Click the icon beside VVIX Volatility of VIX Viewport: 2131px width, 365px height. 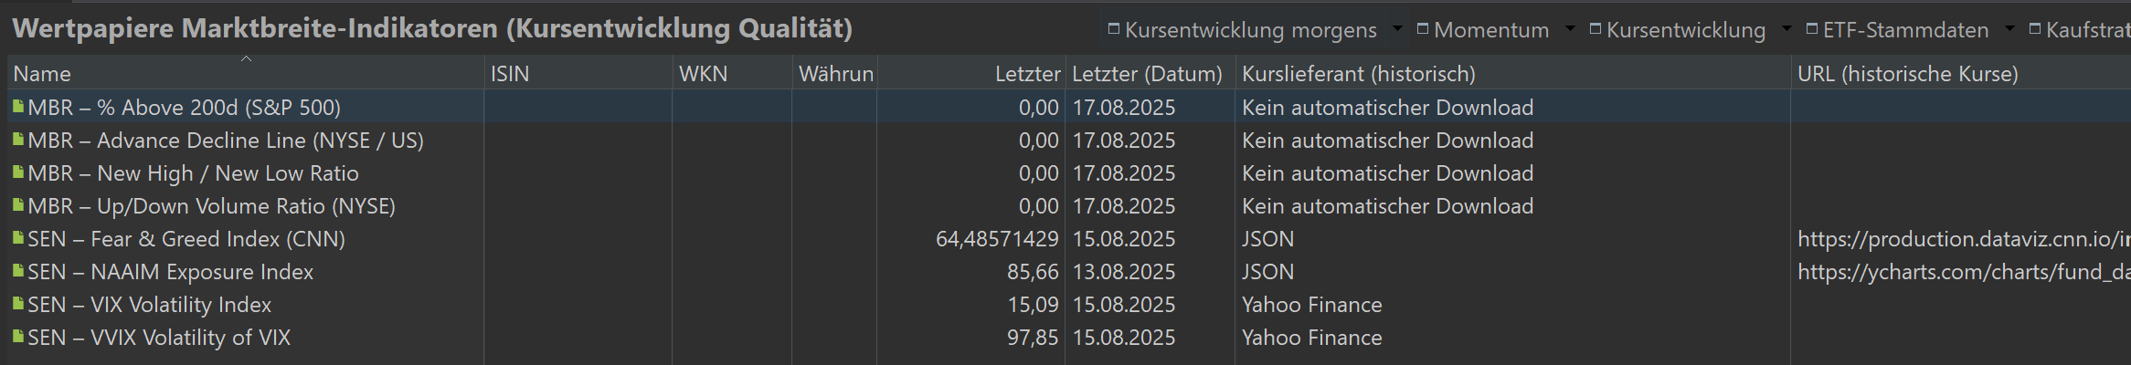point(18,337)
